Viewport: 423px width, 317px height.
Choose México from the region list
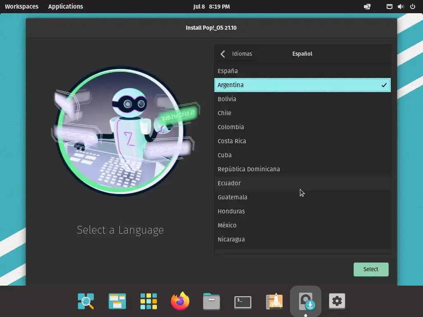coord(302,225)
